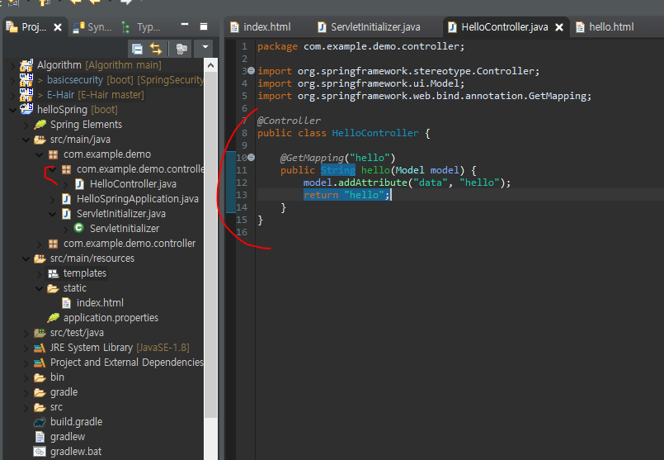The width and height of the screenshot is (664, 460).
Task: Expand the E-Hair project node
Action: (12, 95)
